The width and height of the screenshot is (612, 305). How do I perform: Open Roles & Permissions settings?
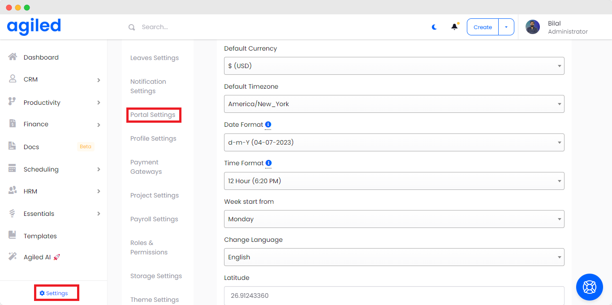(149, 247)
